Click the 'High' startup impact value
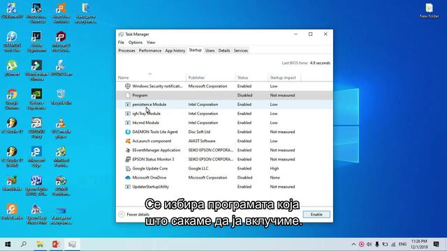This screenshot has height=251, width=447. [x=274, y=169]
